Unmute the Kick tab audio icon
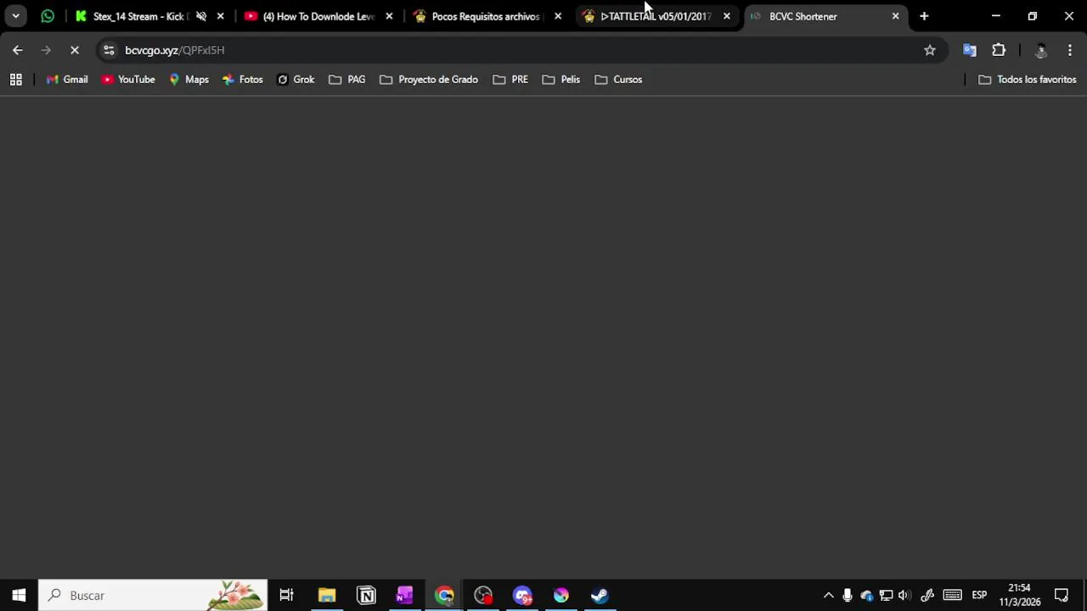Screen dimensions: 1087x611 (x=201, y=16)
